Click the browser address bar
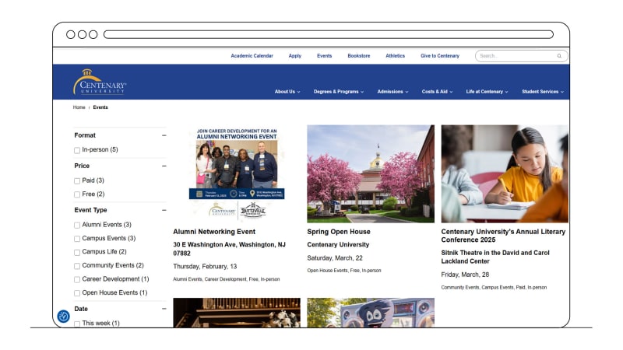Viewport: 623px width, 350px height. click(x=329, y=34)
